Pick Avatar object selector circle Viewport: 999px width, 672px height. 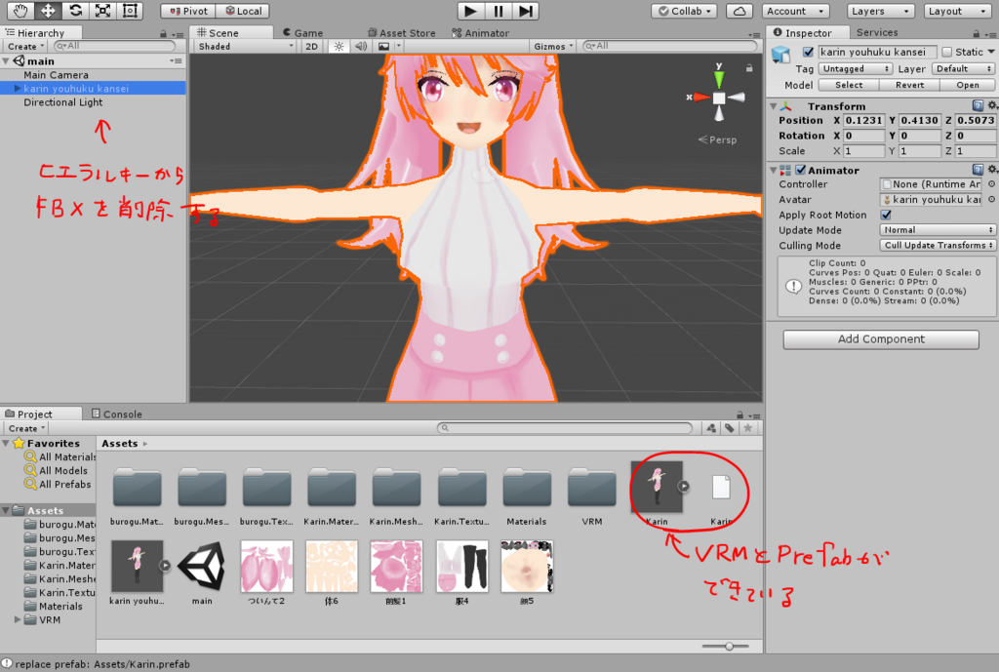991,199
